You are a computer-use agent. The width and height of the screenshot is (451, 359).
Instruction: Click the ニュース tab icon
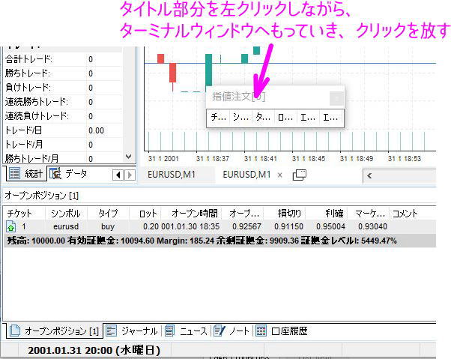(170, 331)
